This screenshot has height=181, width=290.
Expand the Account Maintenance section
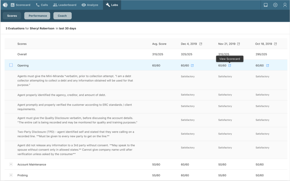pyautogui.click(x=11, y=164)
